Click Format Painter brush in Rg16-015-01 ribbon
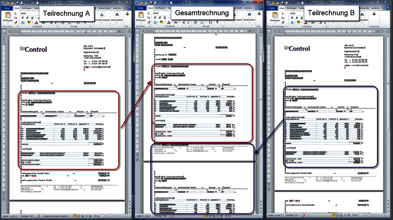393x220 pixels. 16,22
